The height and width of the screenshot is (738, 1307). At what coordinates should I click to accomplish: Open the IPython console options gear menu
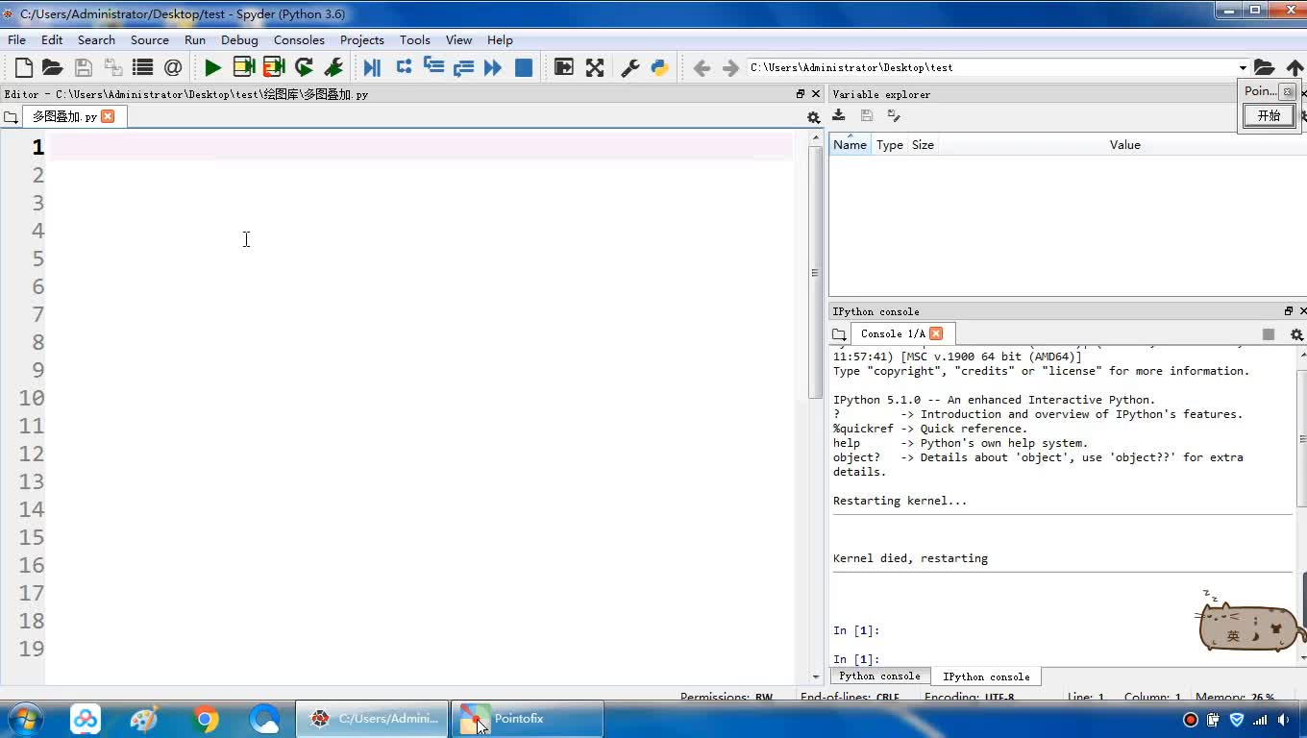tap(1295, 334)
